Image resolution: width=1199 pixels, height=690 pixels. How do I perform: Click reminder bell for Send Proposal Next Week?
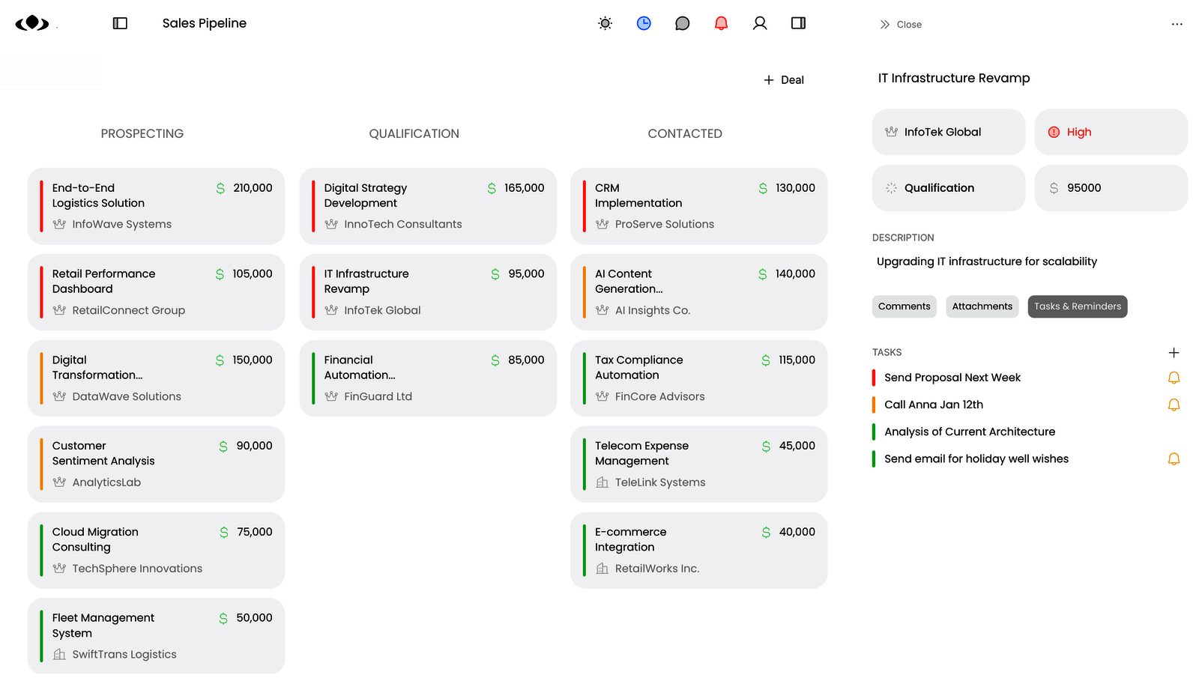point(1174,378)
